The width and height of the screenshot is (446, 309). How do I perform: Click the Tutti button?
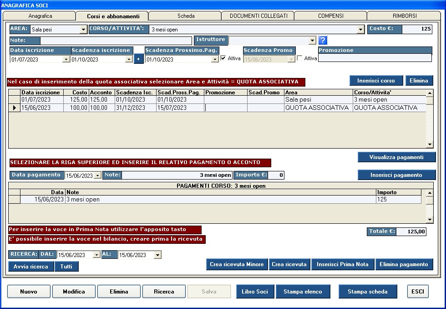point(66,267)
